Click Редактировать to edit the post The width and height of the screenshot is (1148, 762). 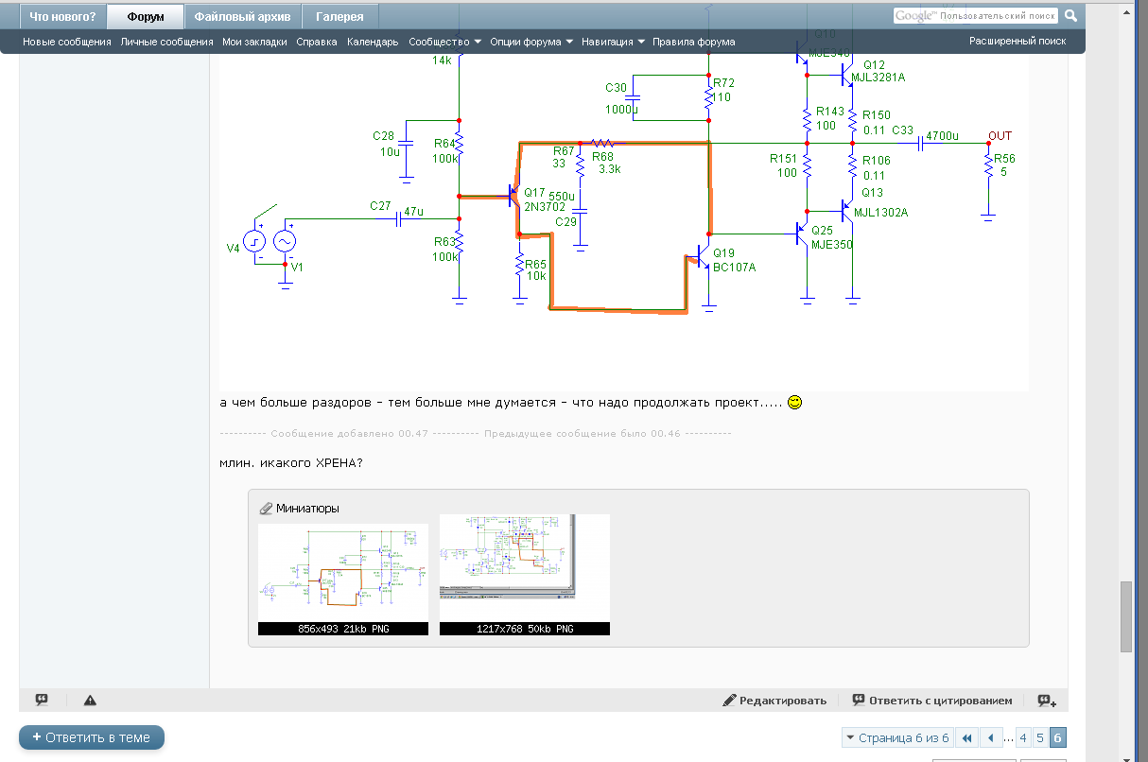774,701
